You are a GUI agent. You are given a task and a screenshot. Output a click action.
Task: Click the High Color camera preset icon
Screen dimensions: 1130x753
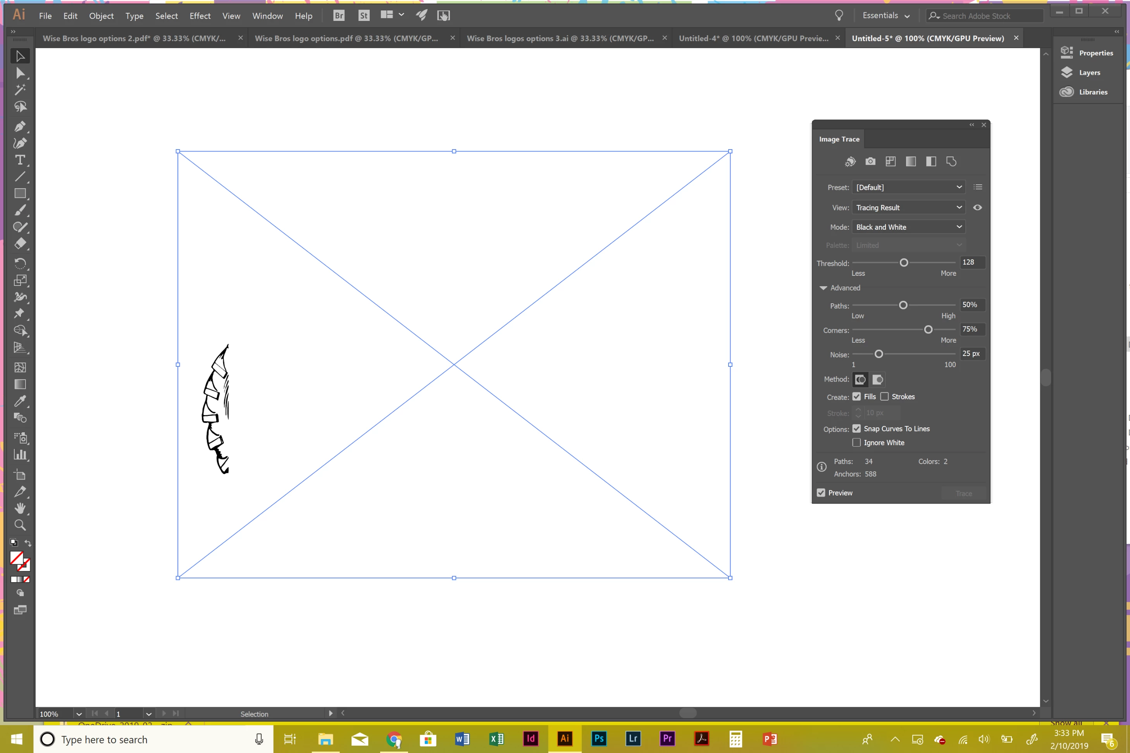tap(870, 162)
